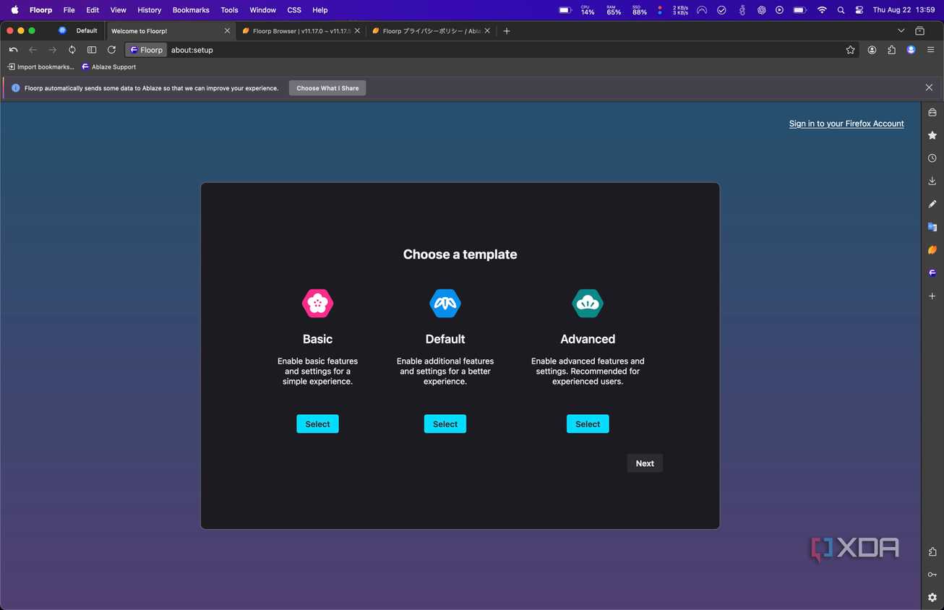The height and width of the screenshot is (610, 944).
Task: Open Downloads in the side panel
Action: point(932,181)
